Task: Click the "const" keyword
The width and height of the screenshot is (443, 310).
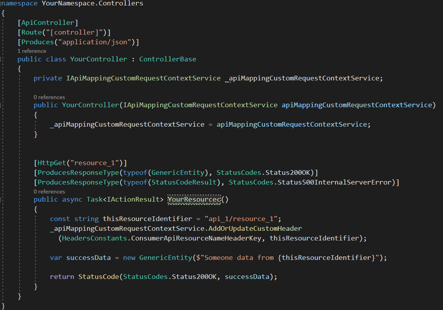Action: coord(60,219)
